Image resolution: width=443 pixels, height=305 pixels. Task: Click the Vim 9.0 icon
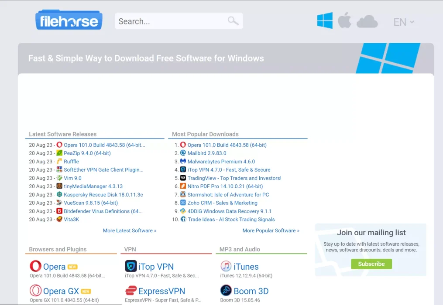pos(59,178)
